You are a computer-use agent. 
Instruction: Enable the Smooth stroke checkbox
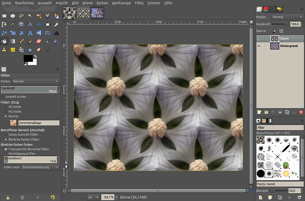[3, 96]
